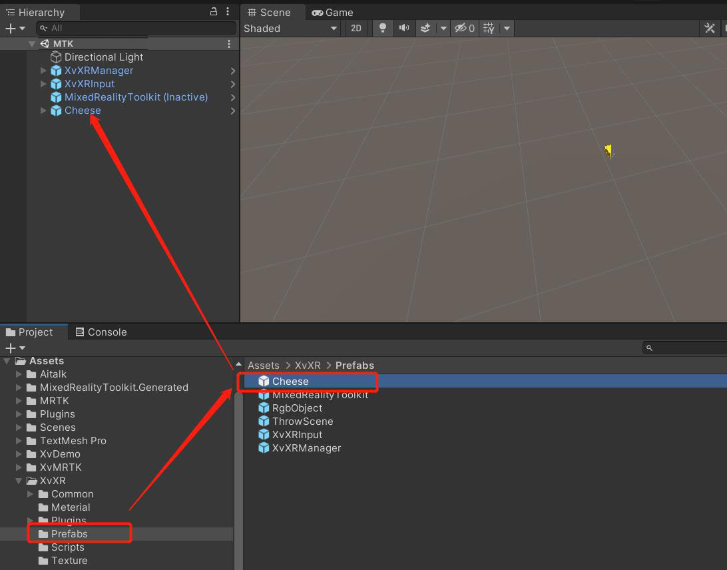The width and height of the screenshot is (727, 570).
Task: Collapse the Assets root folder
Action: tap(7, 361)
